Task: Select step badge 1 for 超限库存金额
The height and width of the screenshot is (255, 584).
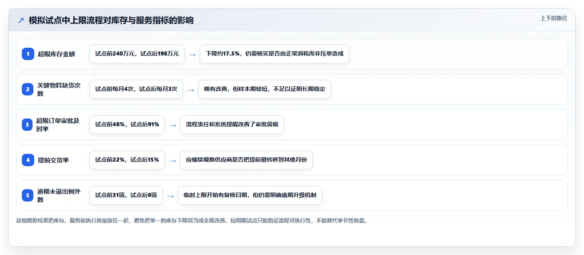Action: click(28, 54)
